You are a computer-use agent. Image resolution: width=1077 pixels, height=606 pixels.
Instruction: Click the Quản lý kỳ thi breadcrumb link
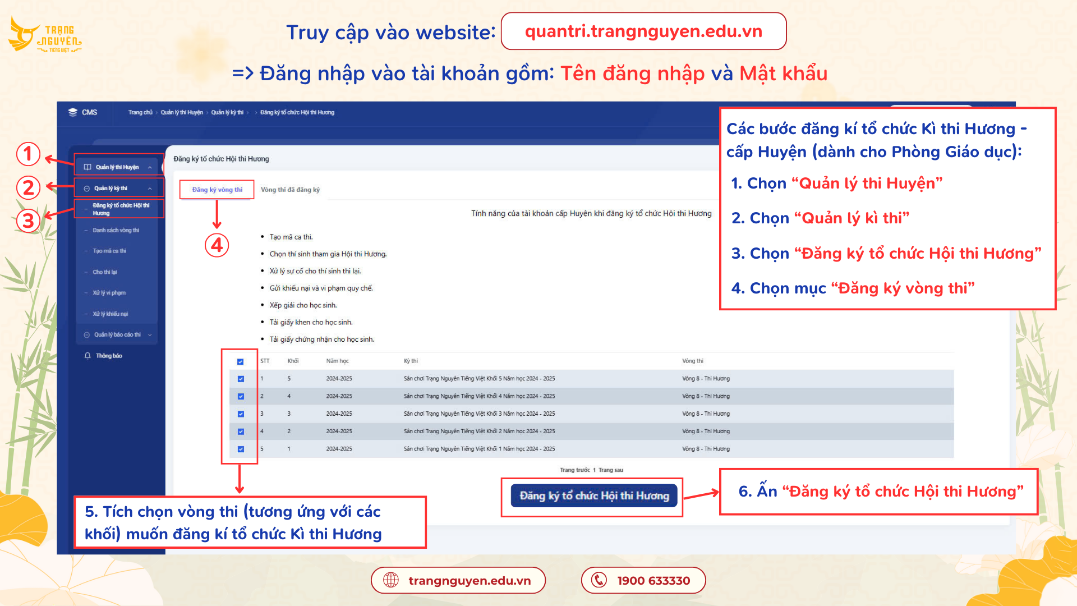point(227,112)
